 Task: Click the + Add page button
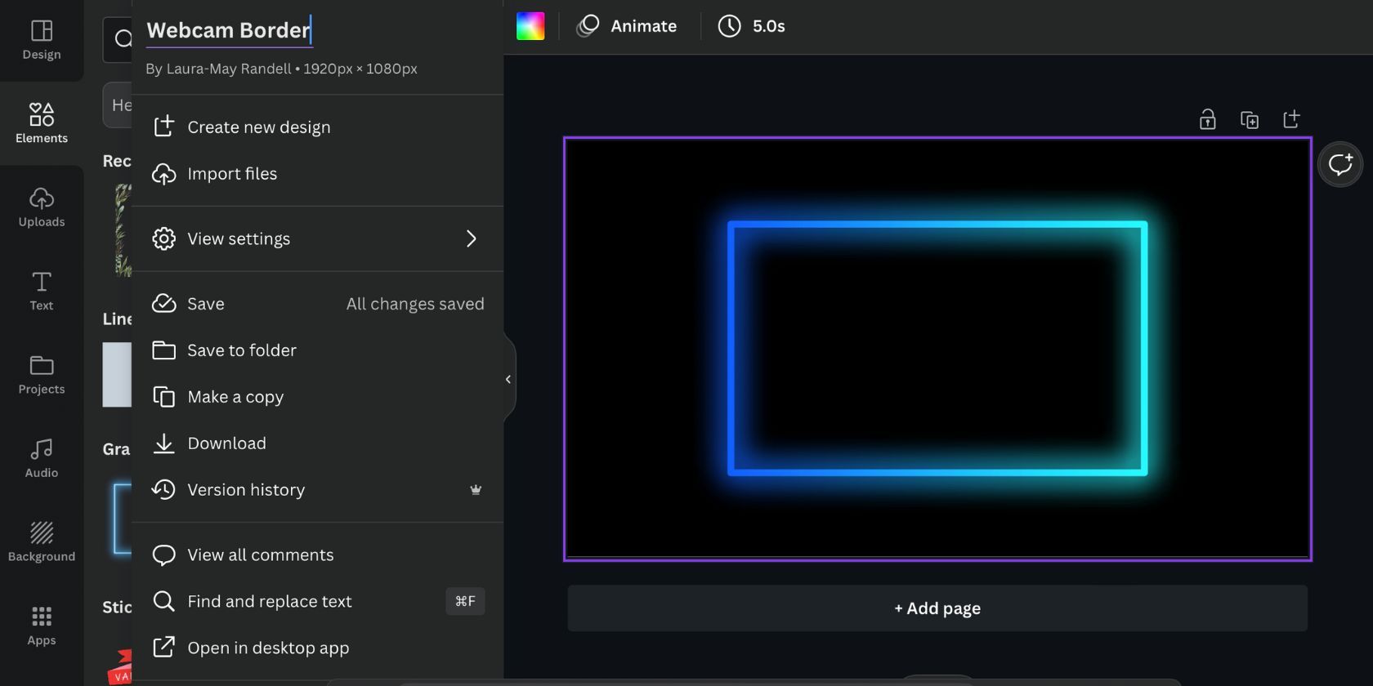[x=937, y=608]
